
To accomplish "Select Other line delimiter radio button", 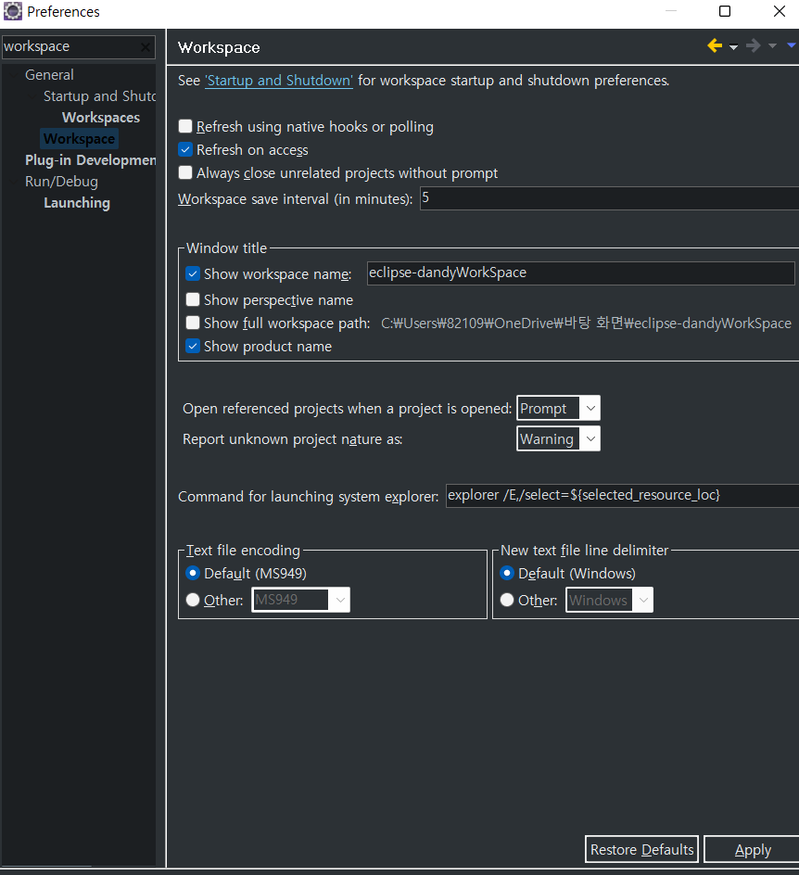I will coord(507,600).
